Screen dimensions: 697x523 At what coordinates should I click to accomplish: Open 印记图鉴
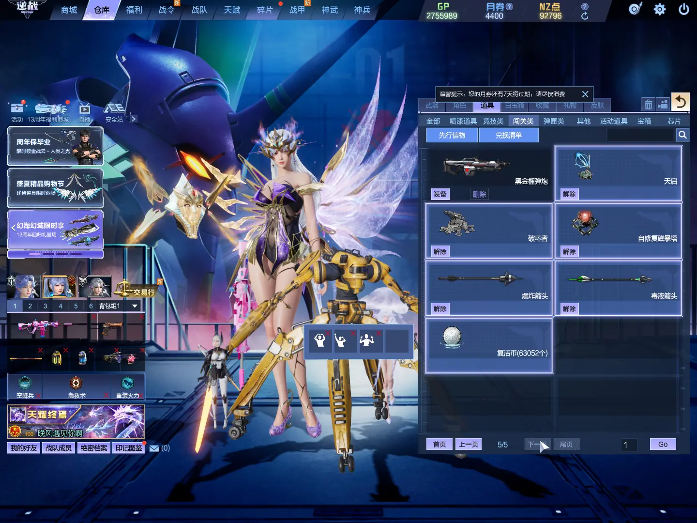coord(129,448)
